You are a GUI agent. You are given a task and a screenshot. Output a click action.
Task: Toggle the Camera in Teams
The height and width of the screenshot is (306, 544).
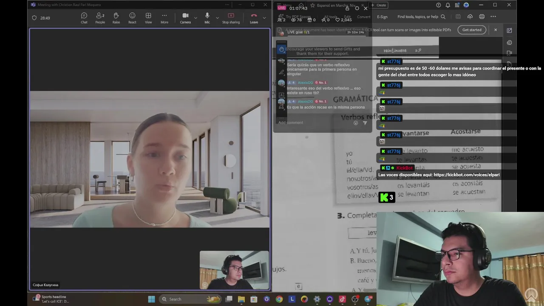click(x=185, y=18)
